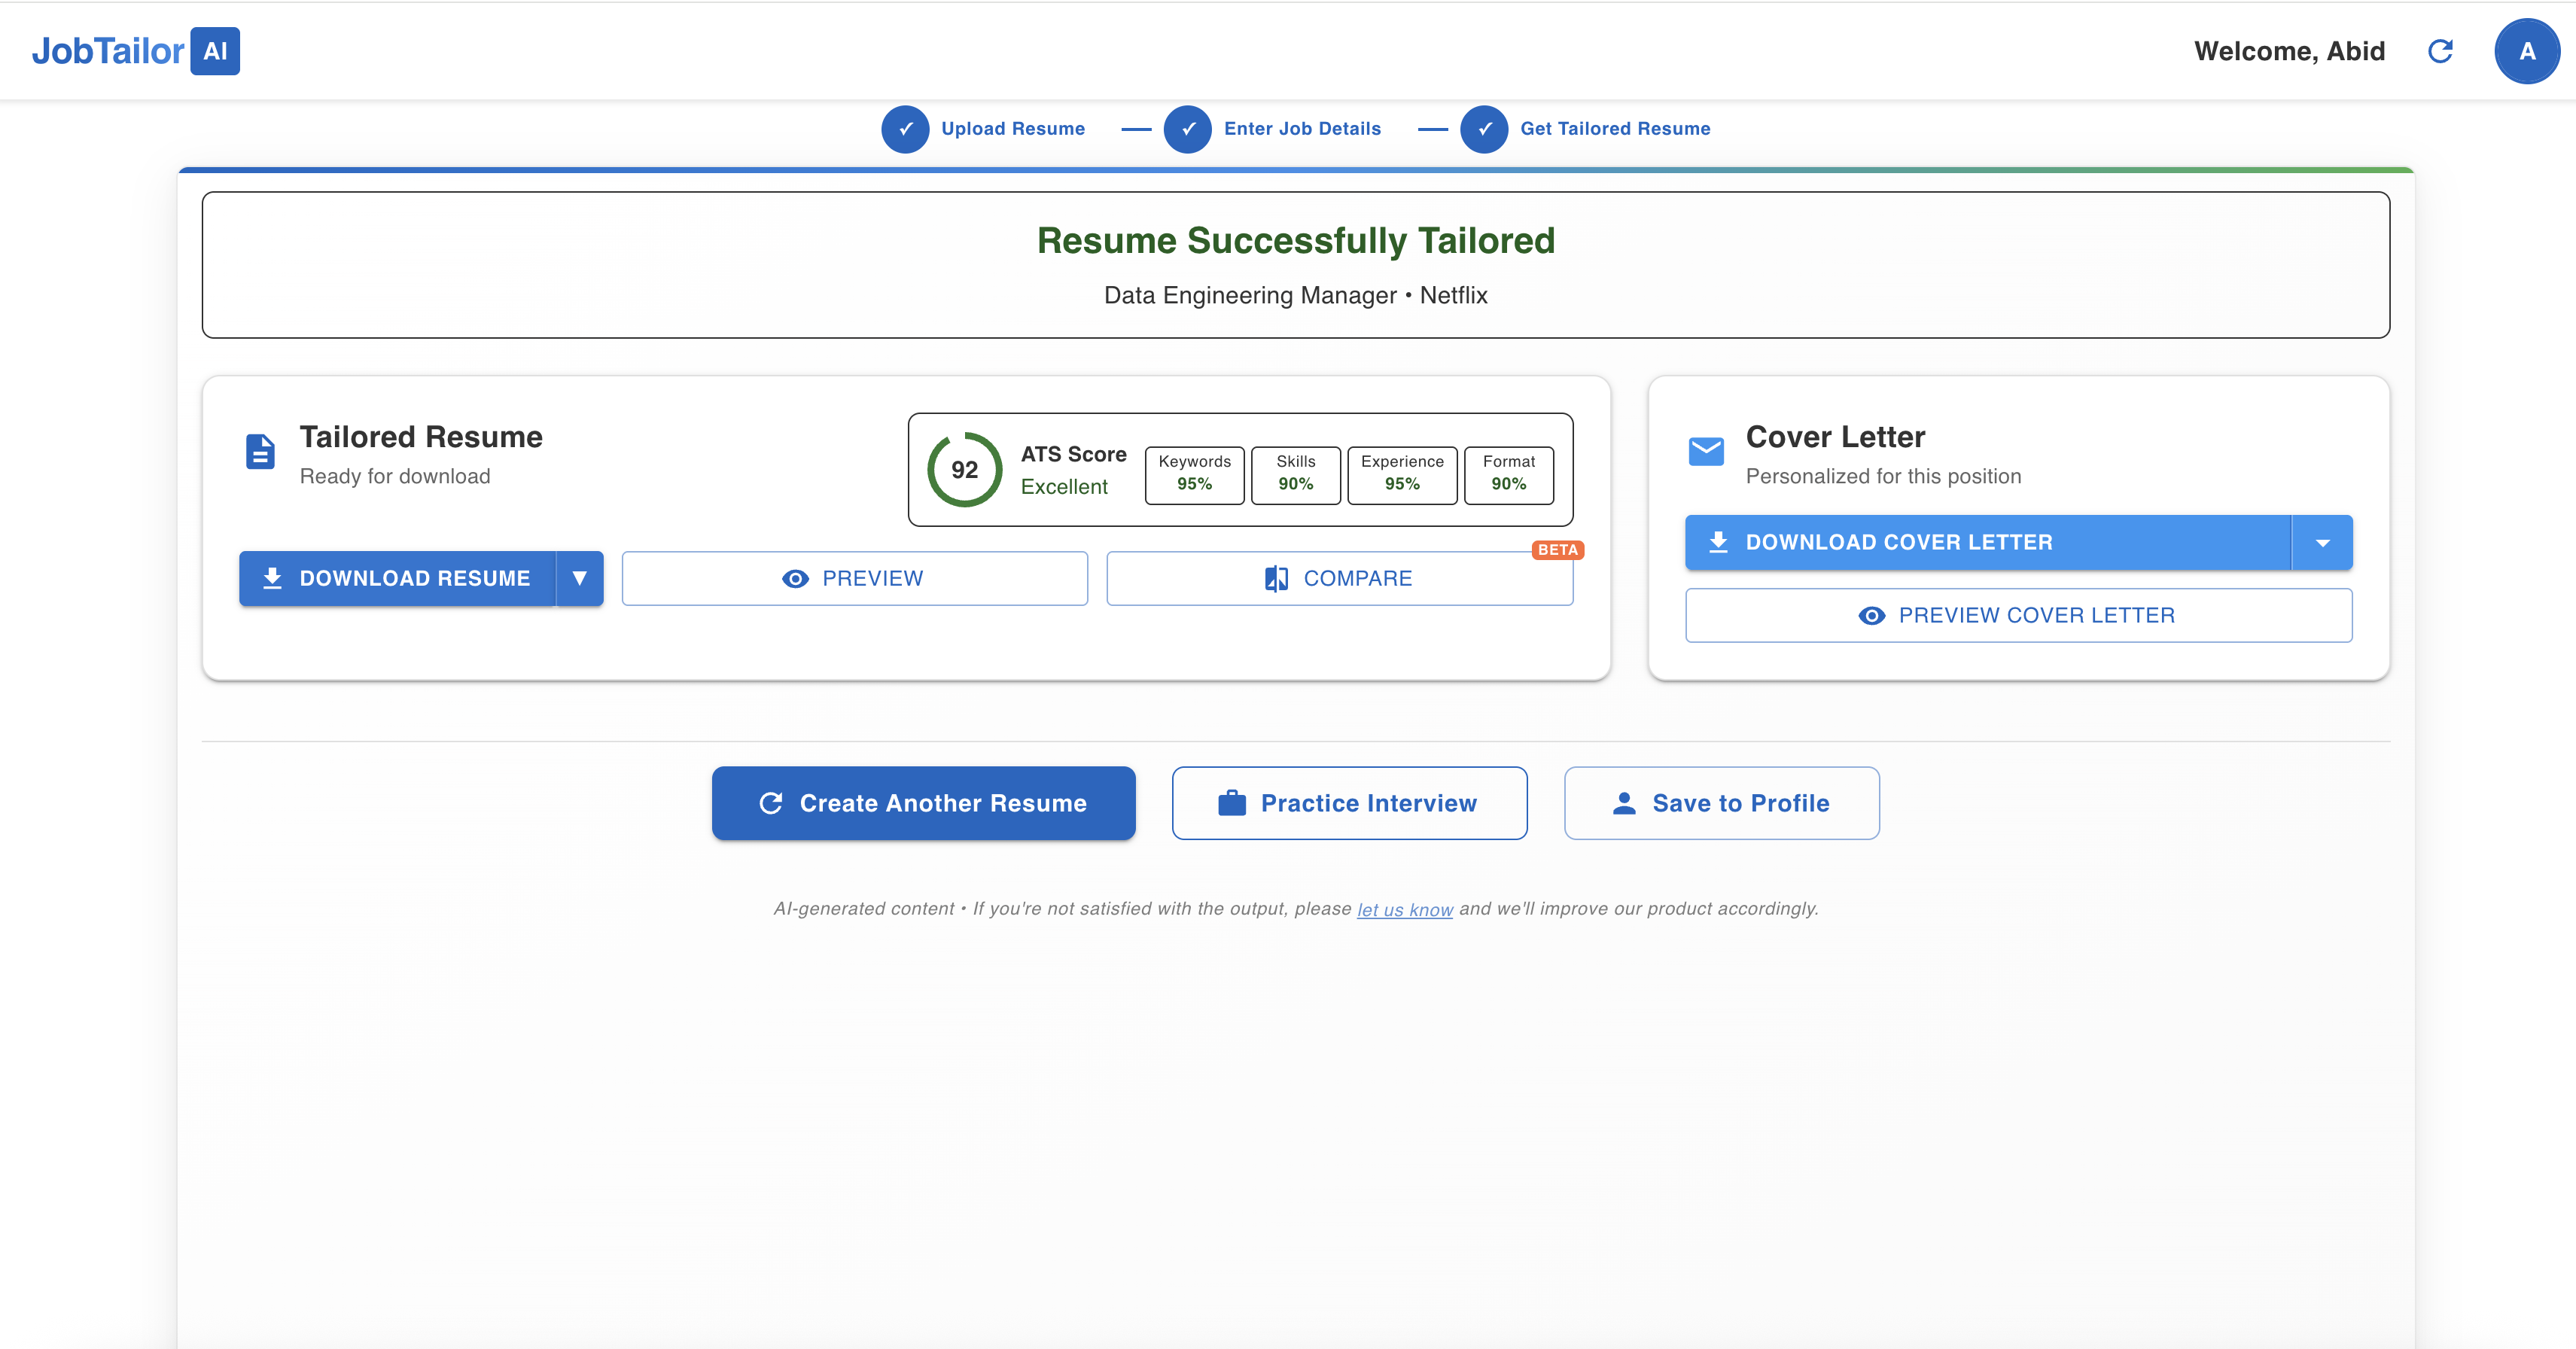Click the checkmark on the Upload Resume step
Viewport: 2576px width, 1349px height.
[x=905, y=129]
